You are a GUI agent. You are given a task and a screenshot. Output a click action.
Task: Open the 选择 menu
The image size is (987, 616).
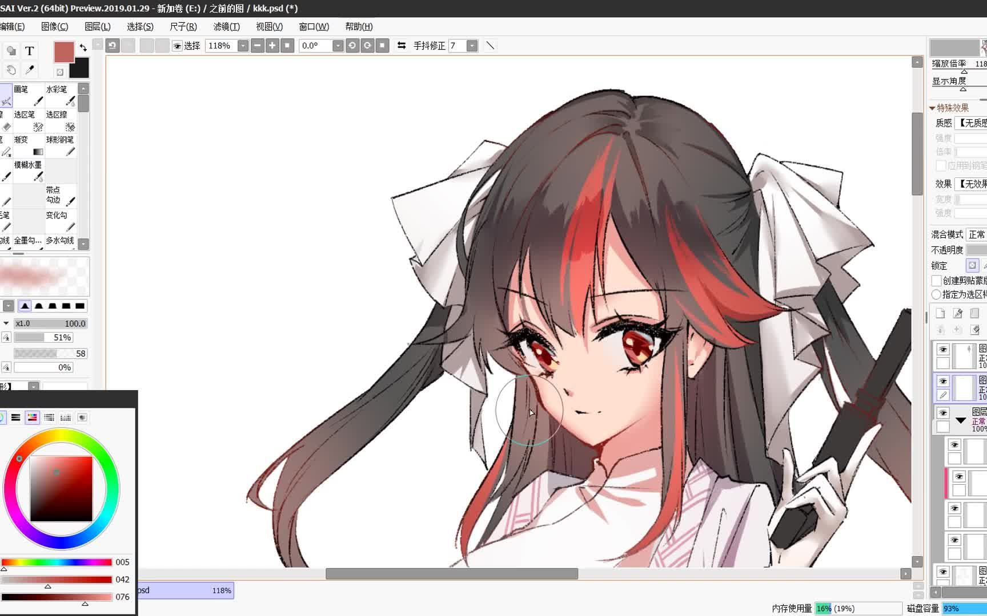[x=140, y=27]
